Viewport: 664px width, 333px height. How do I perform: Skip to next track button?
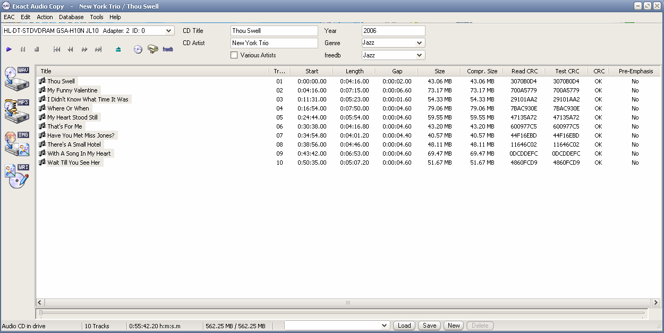point(98,49)
